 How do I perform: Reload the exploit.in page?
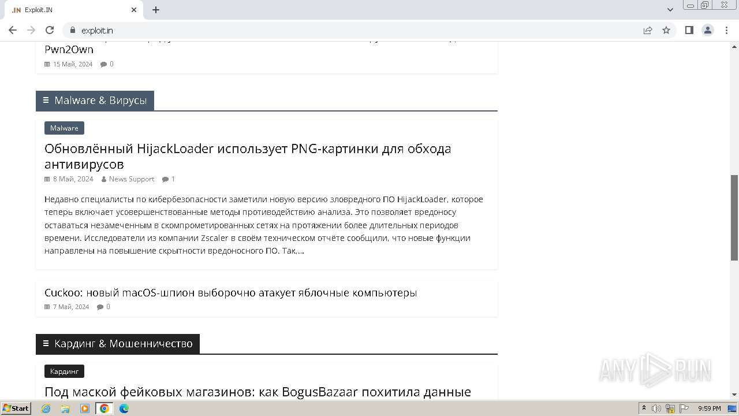click(50, 30)
